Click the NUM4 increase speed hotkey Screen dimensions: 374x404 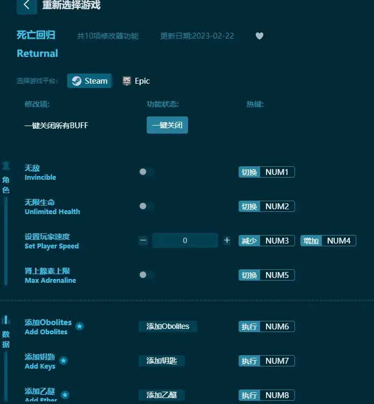click(328, 241)
